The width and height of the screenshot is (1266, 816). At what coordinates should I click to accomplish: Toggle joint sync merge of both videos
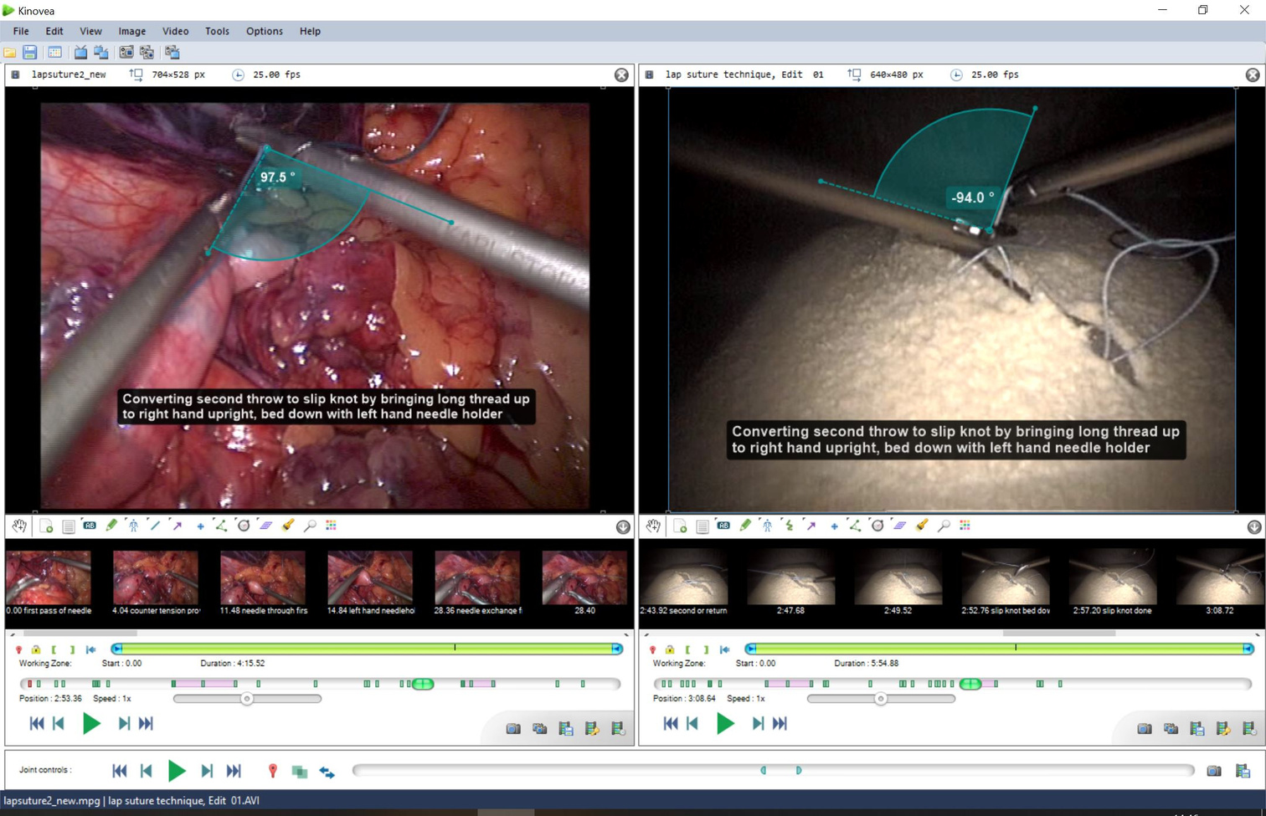(299, 771)
